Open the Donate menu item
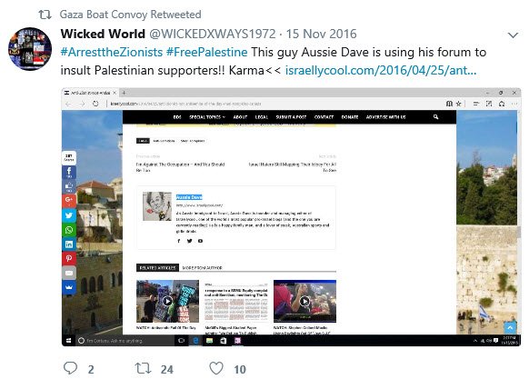529x379 pixels. (350, 117)
